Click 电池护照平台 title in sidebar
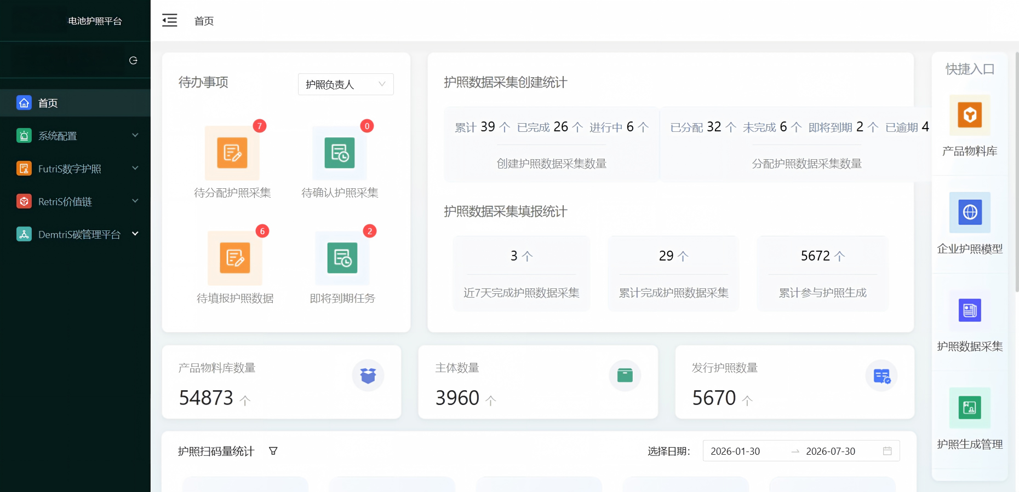 95,21
